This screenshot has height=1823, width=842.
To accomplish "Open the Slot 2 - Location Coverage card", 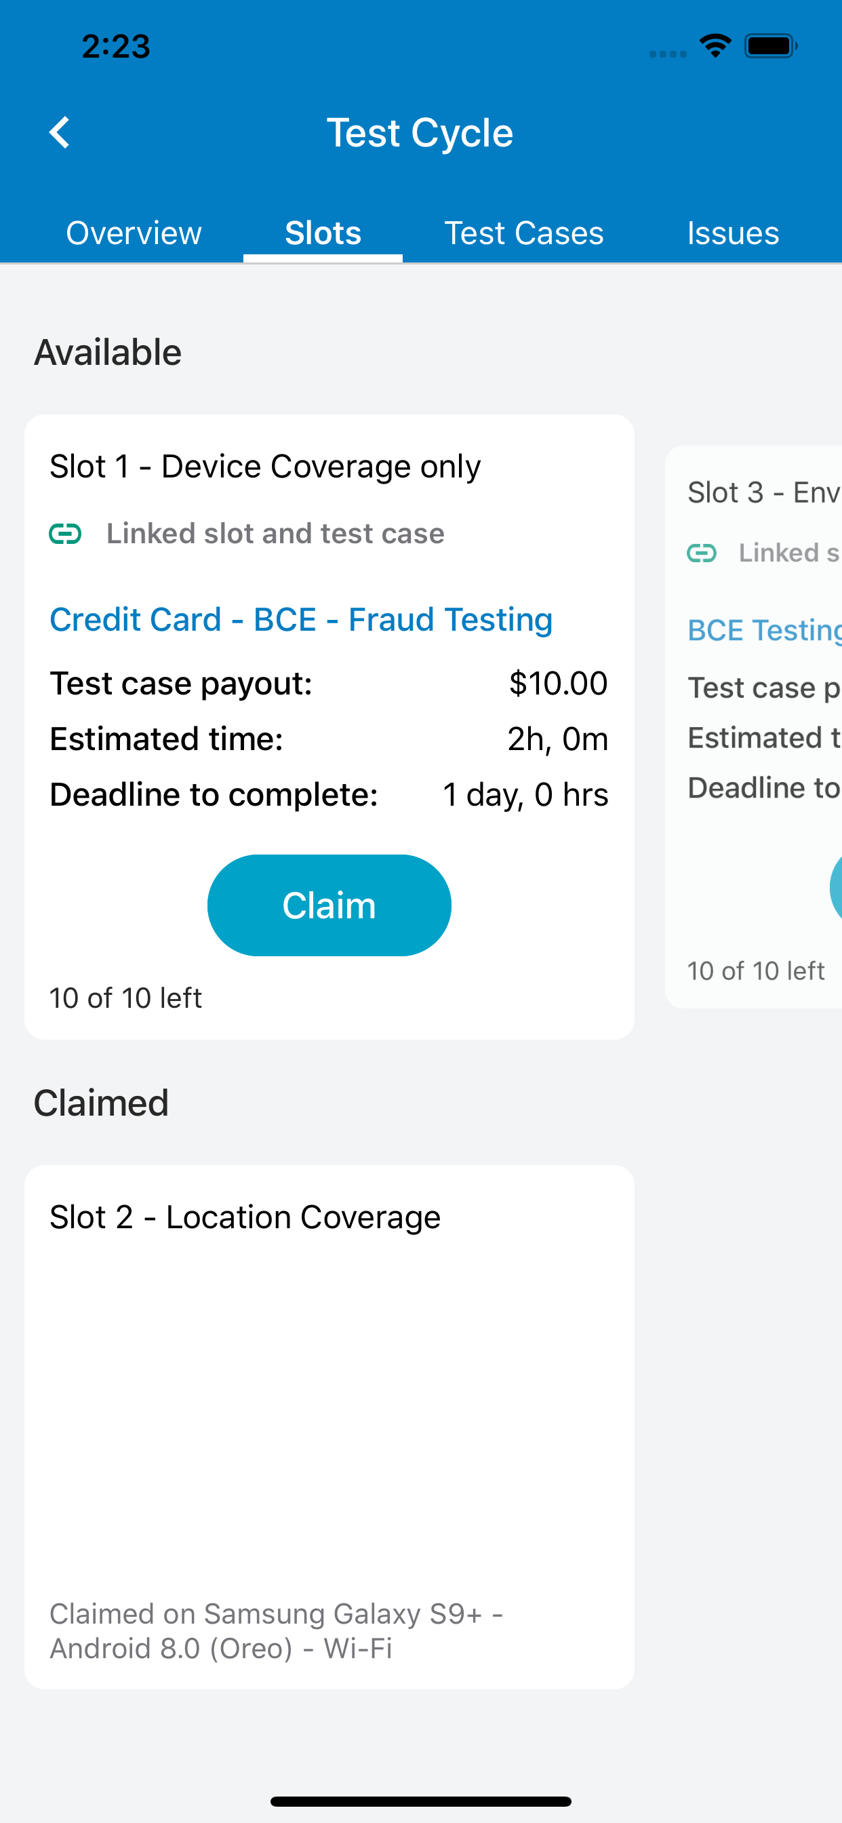I will pyautogui.click(x=329, y=1427).
